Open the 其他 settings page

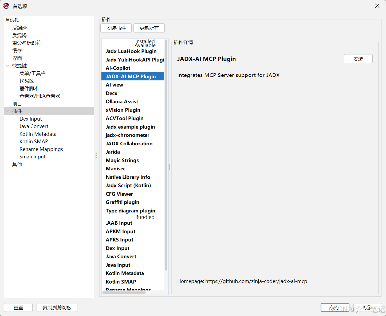[17, 164]
